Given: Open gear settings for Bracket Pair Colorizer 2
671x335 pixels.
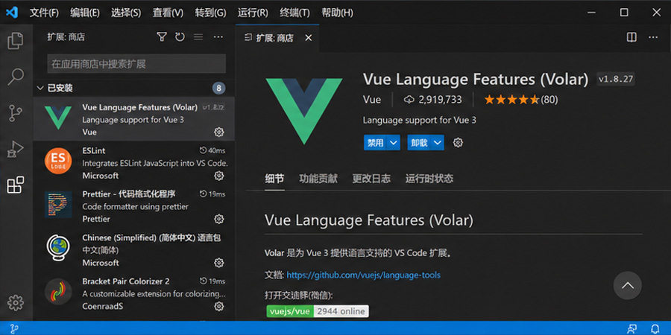Looking at the screenshot, I should click(218, 306).
